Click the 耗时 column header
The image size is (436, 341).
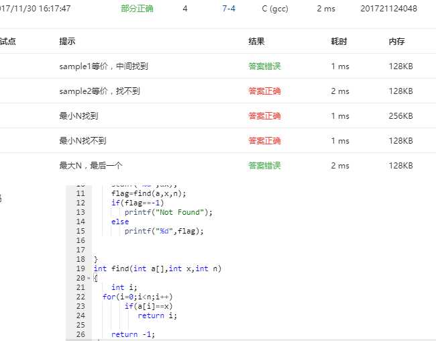[339, 41]
